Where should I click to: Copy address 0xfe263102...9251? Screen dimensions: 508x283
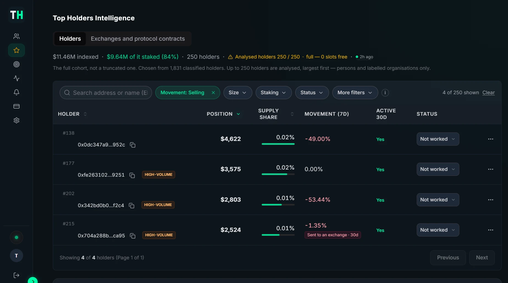[x=132, y=175]
